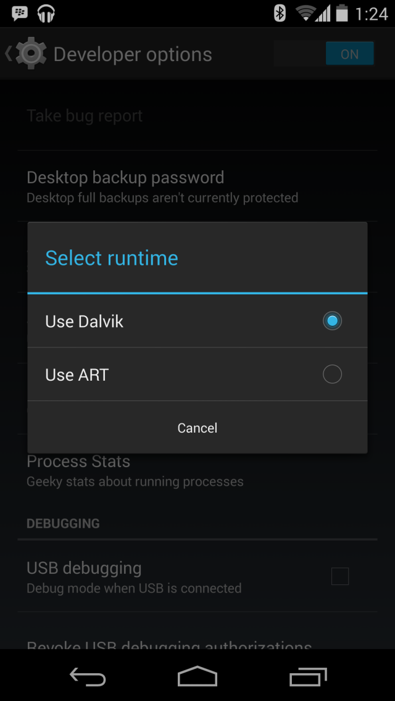Tap the Wi-Fi signal icon
This screenshot has height=701, width=395.
pos(306,13)
